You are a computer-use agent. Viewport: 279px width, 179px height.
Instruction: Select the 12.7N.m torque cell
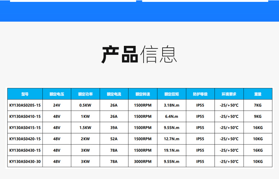pyautogui.click(x=171, y=139)
